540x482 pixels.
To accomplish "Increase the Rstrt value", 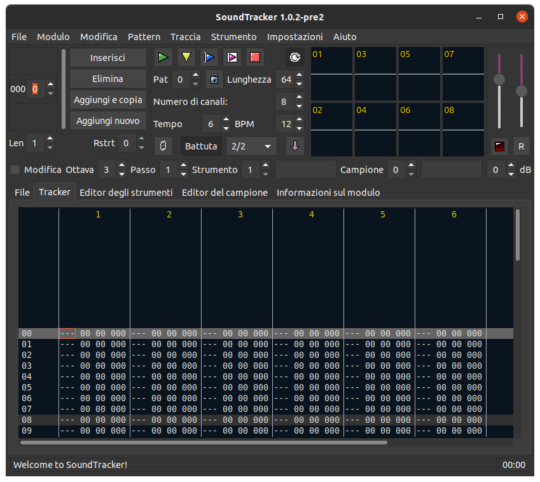I will (x=142, y=139).
